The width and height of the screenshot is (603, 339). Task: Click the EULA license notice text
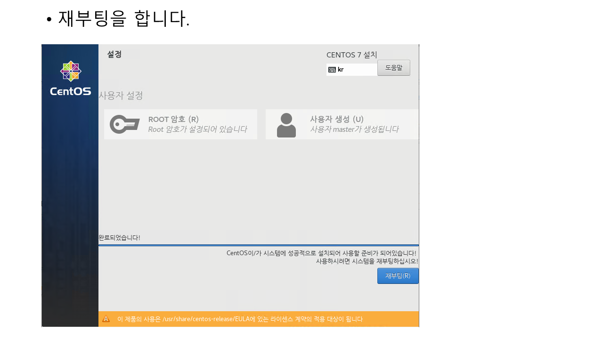point(240,319)
